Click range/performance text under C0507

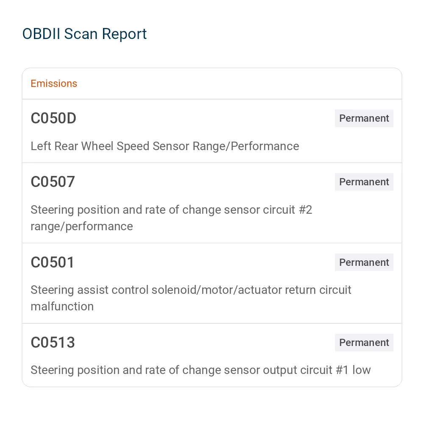click(82, 226)
